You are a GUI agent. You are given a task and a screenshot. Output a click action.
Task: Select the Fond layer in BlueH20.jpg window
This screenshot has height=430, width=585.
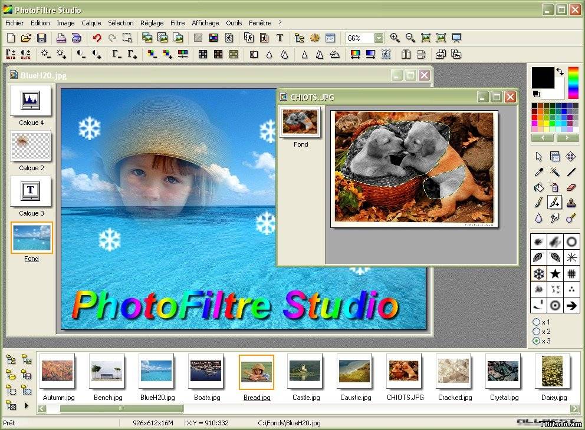coord(31,238)
